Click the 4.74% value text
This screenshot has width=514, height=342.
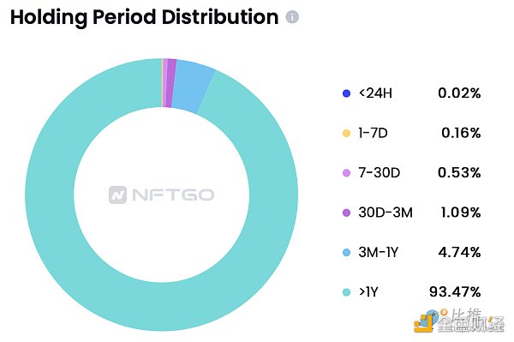coord(459,252)
